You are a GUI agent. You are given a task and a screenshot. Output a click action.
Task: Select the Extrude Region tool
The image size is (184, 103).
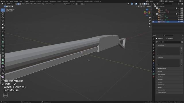pyautogui.click(x=3, y=43)
